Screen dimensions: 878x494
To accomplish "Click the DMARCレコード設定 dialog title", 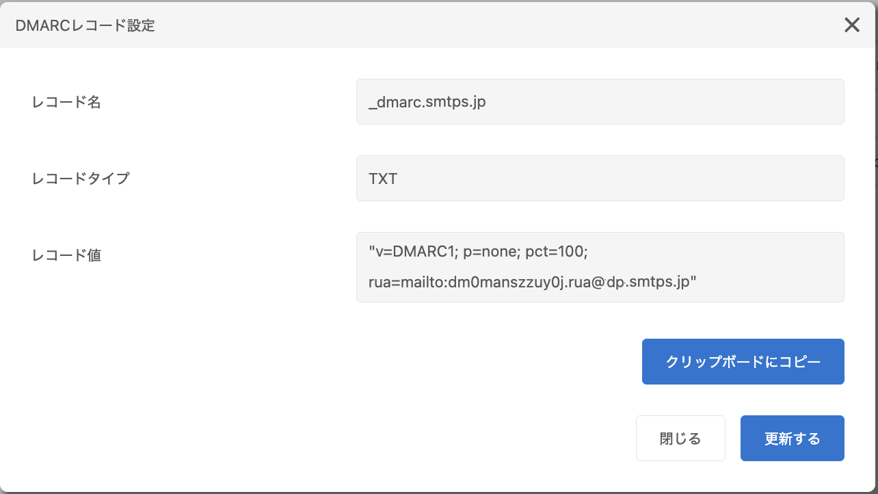I will point(85,26).
